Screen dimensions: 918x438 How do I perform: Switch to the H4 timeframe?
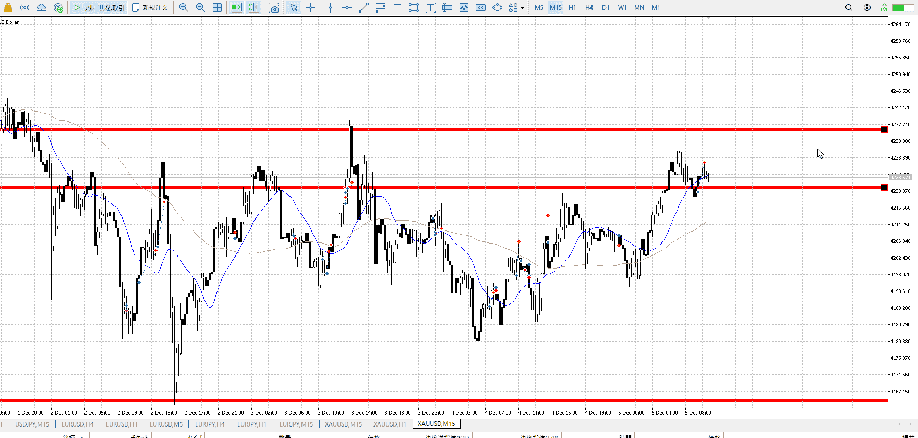589,8
